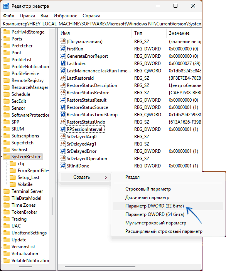Viewport: 226px width, 271px height.
Task: Select the ErrorReportFiles subkey
Action: click(x=33, y=171)
